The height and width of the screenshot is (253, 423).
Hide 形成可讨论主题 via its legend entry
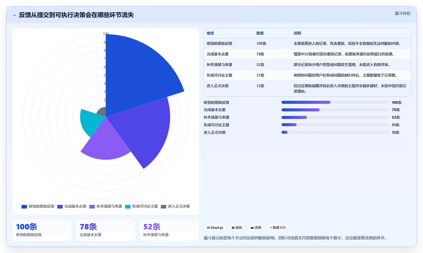tap(141, 206)
